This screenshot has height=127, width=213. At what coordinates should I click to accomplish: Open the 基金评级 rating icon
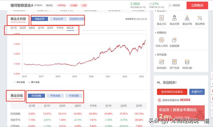187,18
